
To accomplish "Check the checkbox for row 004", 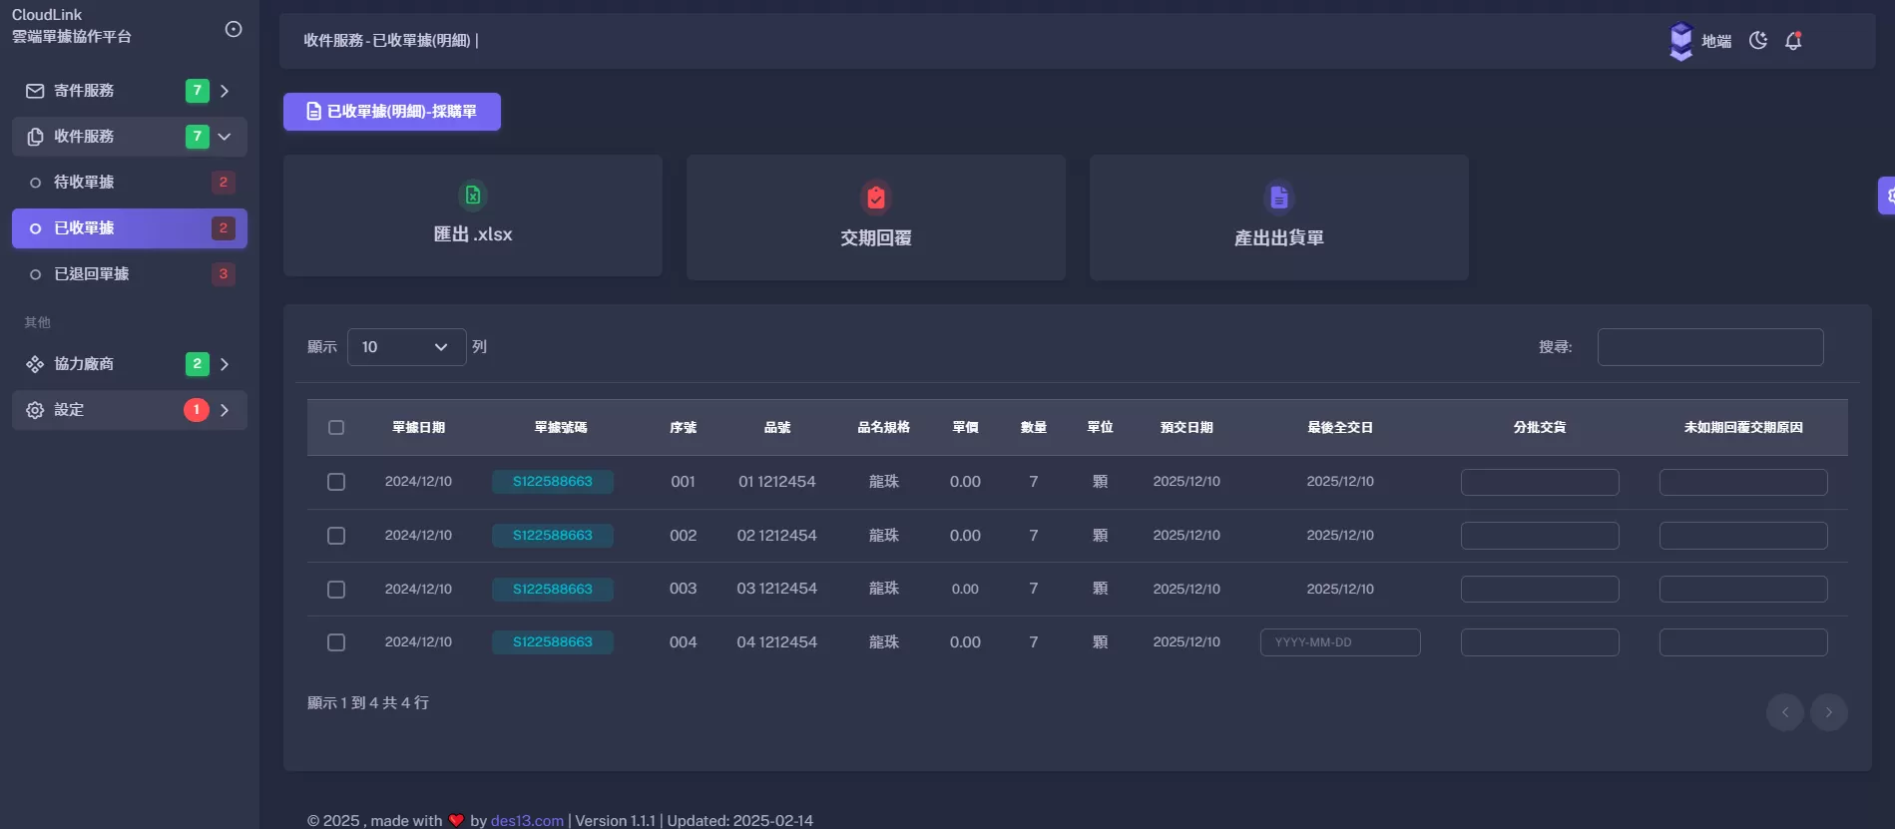I will tap(336, 642).
